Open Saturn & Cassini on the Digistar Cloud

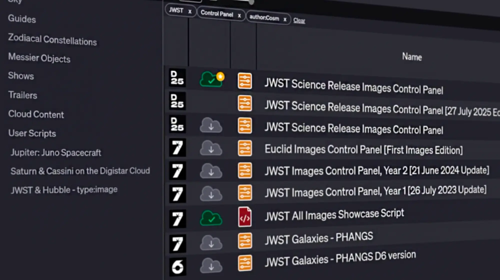point(80,171)
